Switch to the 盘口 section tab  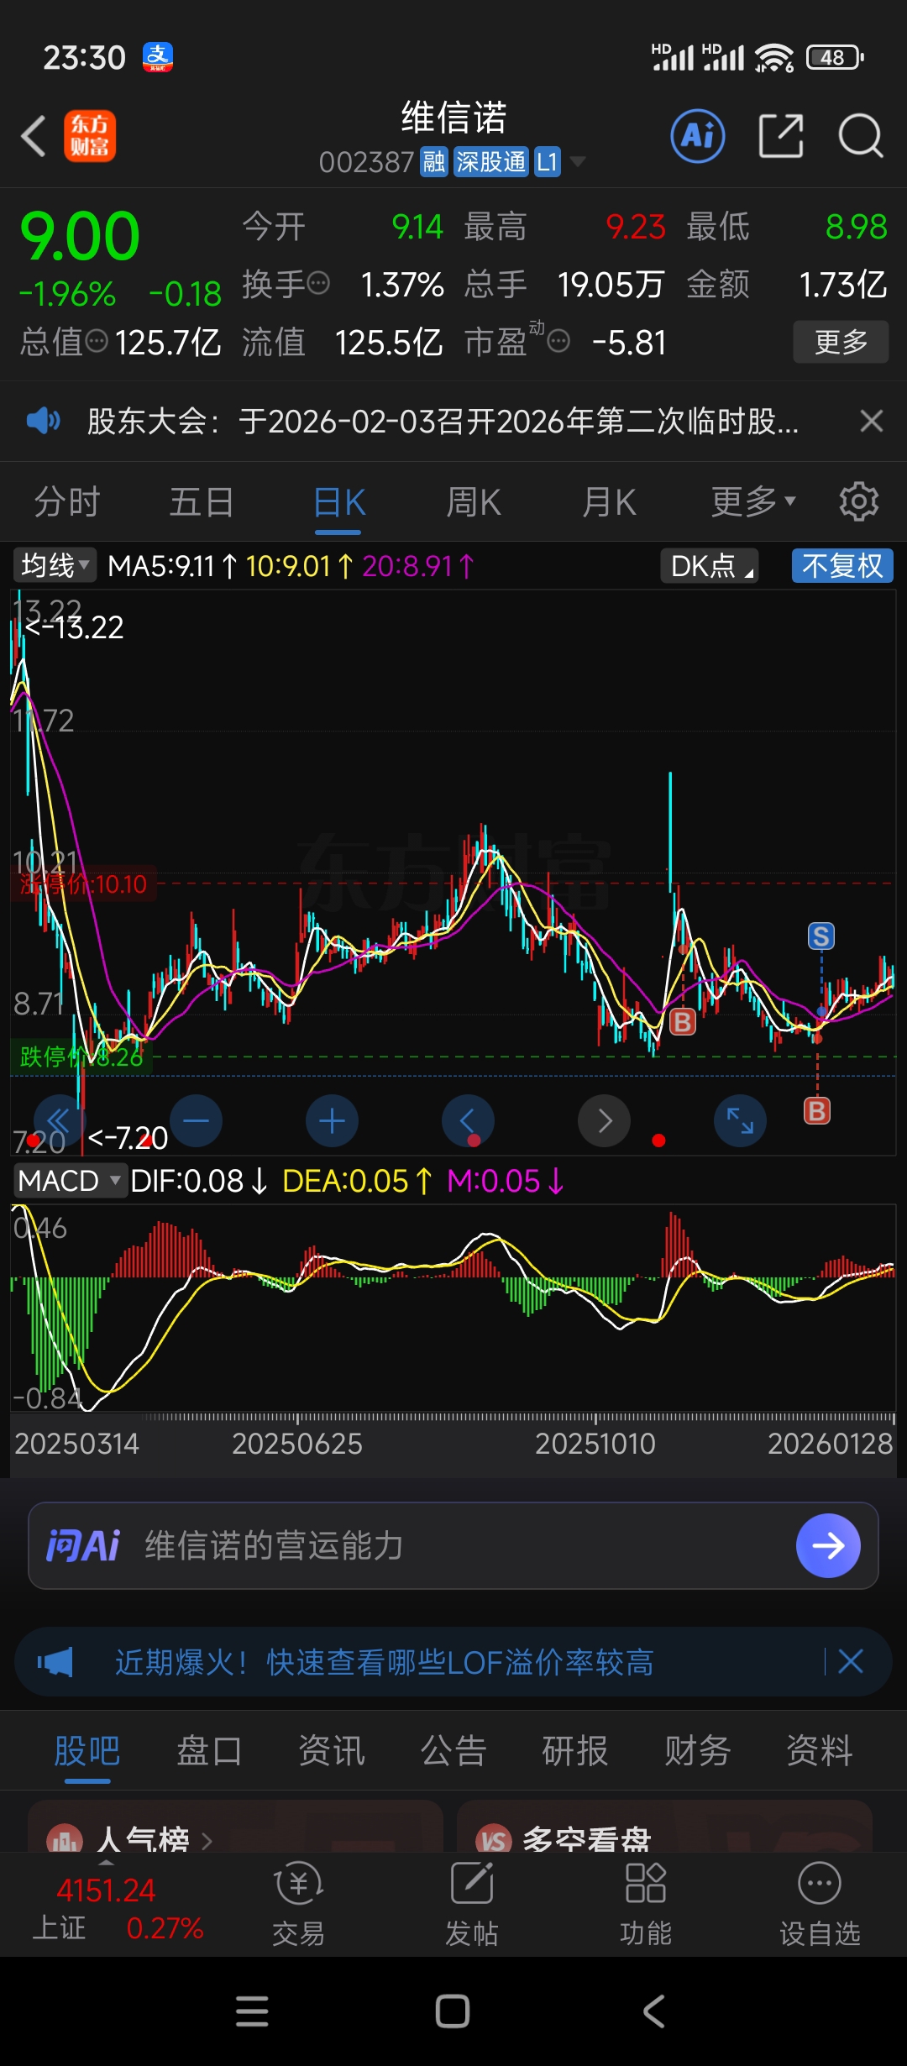pyautogui.click(x=209, y=1751)
